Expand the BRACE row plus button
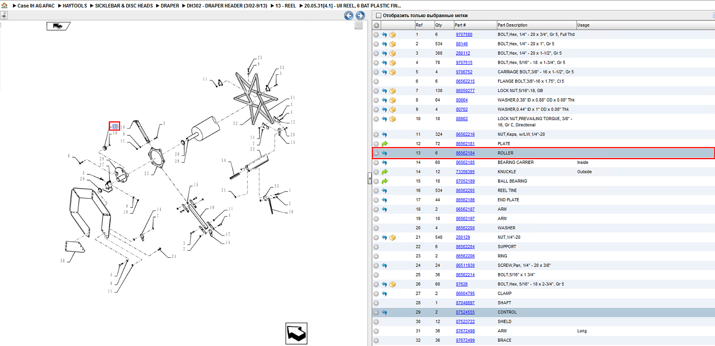 coord(376,340)
